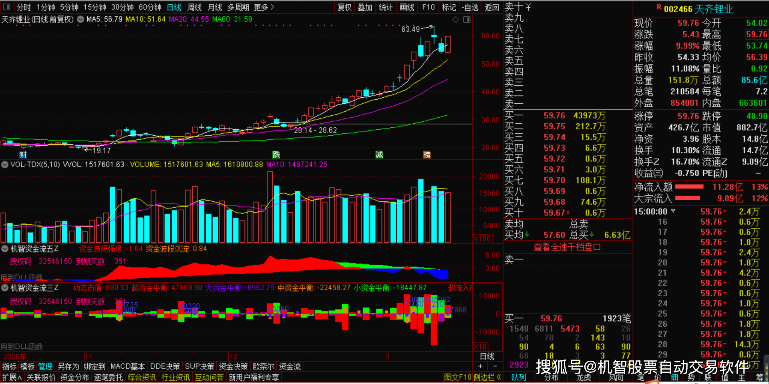Collapse the 侧边栏 « sidebar
Viewport: 769px width, 384px height.
[x=486, y=377]
